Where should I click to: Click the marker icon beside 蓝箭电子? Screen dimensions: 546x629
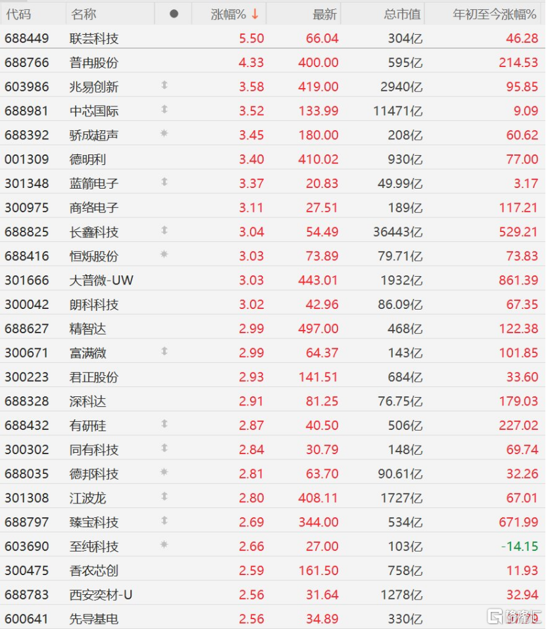[164, 181]
